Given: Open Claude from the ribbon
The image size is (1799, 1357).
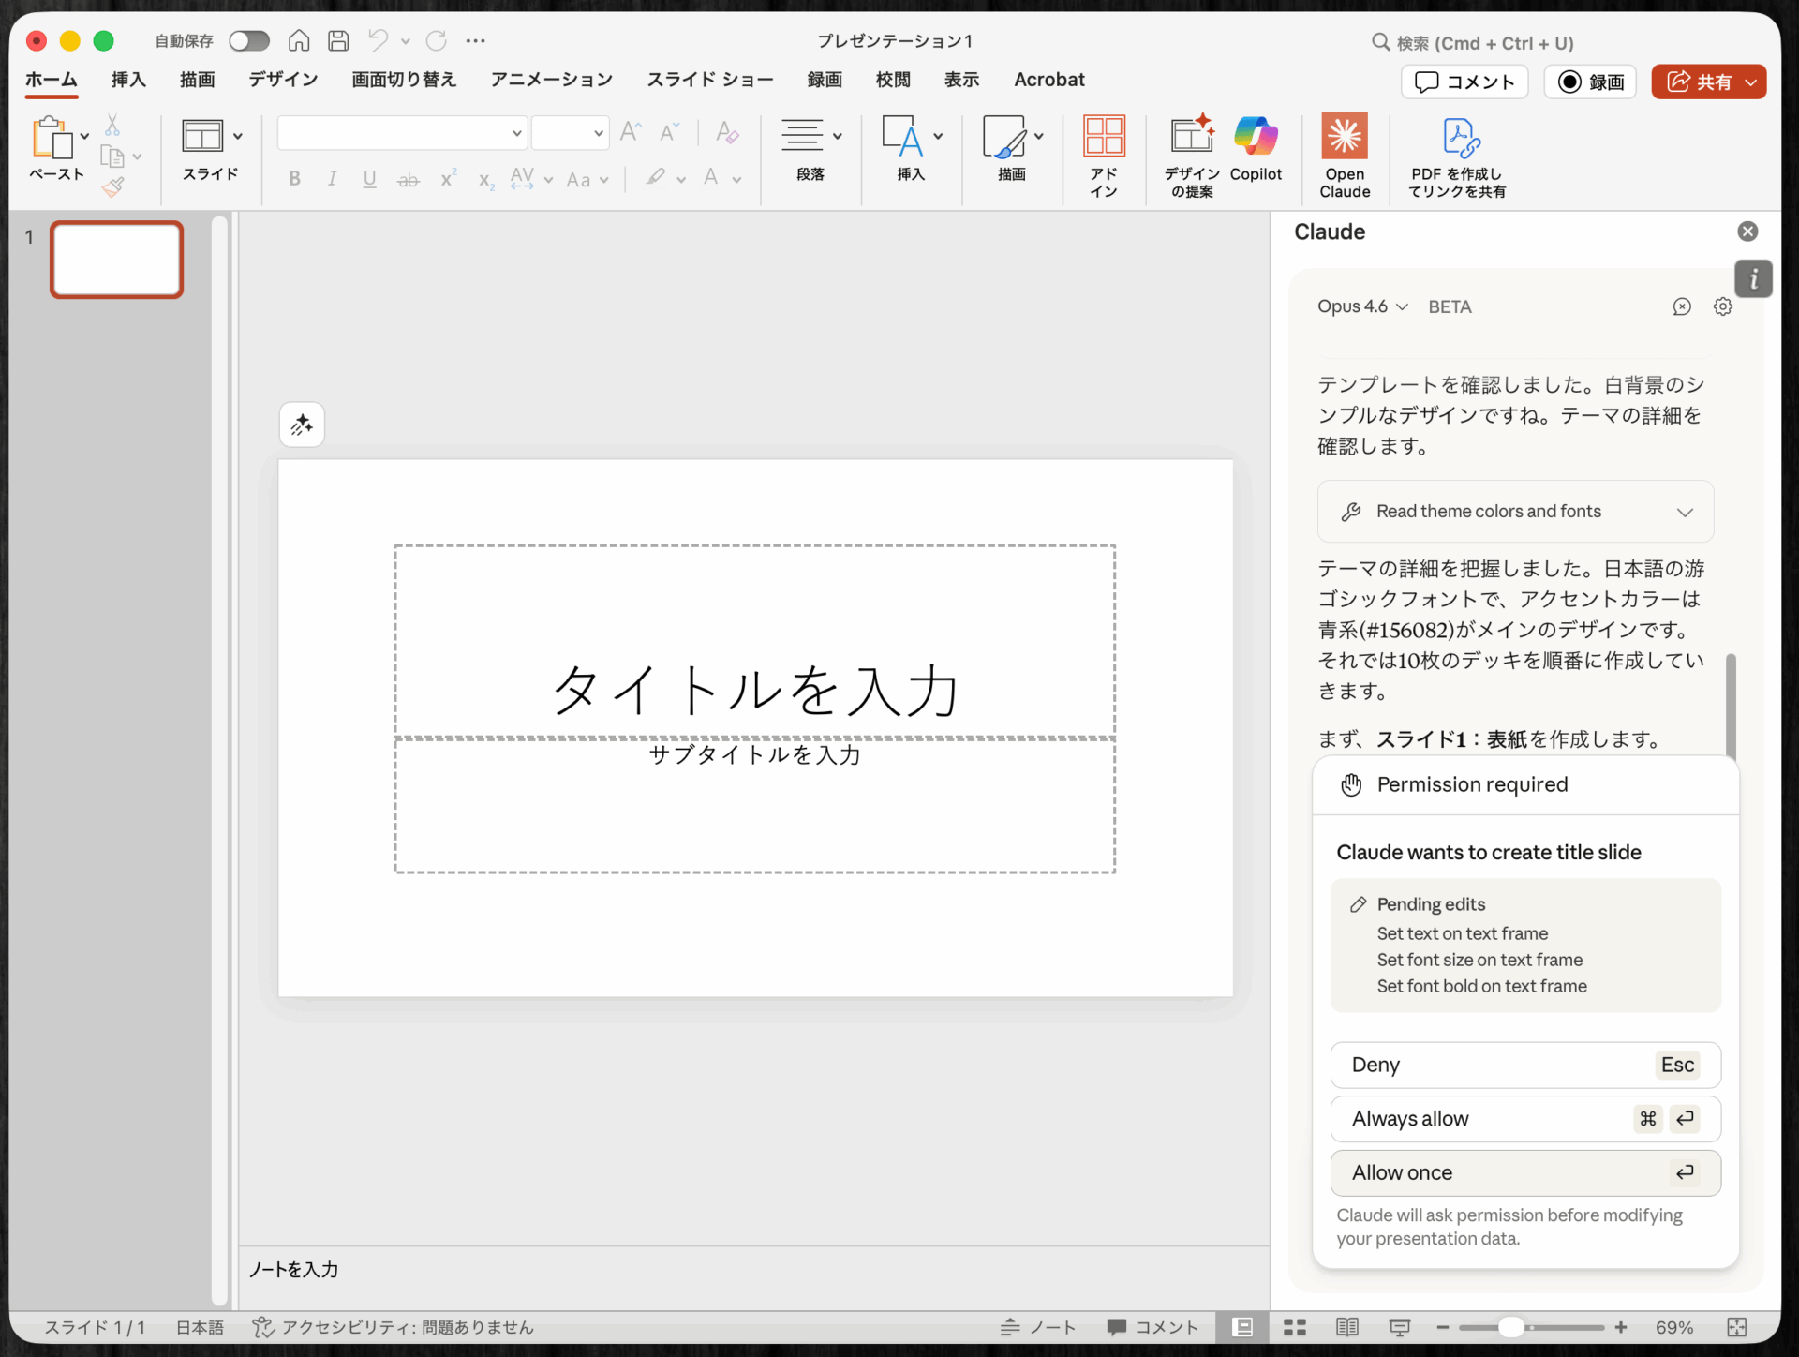Looking at the screenshot, I should [x=1344, y=155].
